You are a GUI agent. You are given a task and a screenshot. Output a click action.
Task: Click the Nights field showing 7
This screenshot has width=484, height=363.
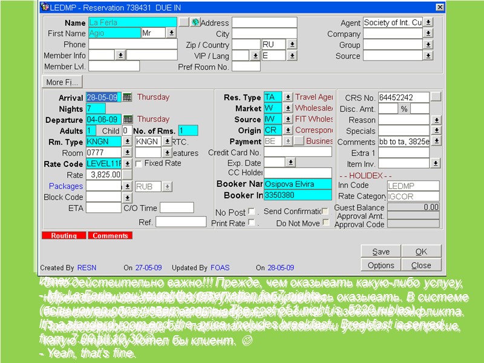(x=96, y=108)
